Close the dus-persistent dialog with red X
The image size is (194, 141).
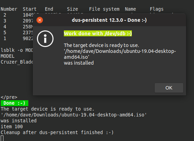tap(40, 20)
